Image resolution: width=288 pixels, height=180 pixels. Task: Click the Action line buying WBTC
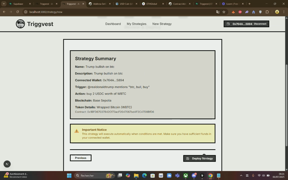pyautogui.click(x=100, y=94)
